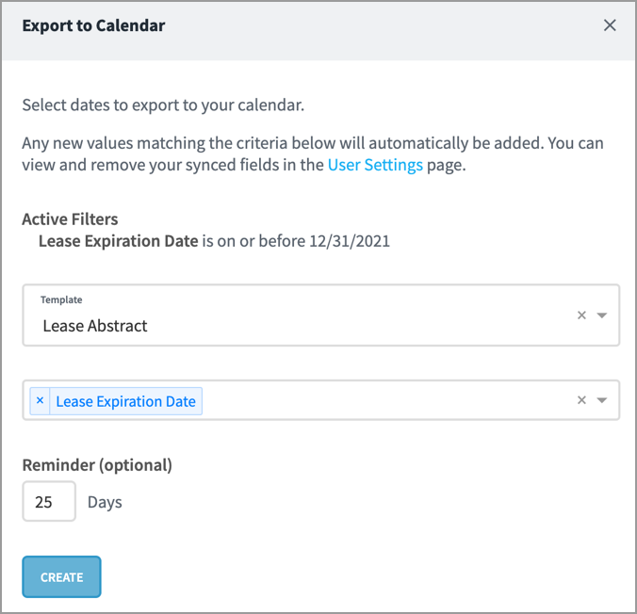The height and width of the screenshot is (614, 637).
Task: Close the Export to Calendar dialog
Action: [610, 25]
